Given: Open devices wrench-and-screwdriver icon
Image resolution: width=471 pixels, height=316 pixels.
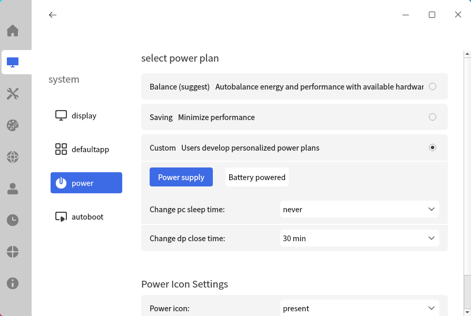Looking at the screenshot, I should [13, 94].
